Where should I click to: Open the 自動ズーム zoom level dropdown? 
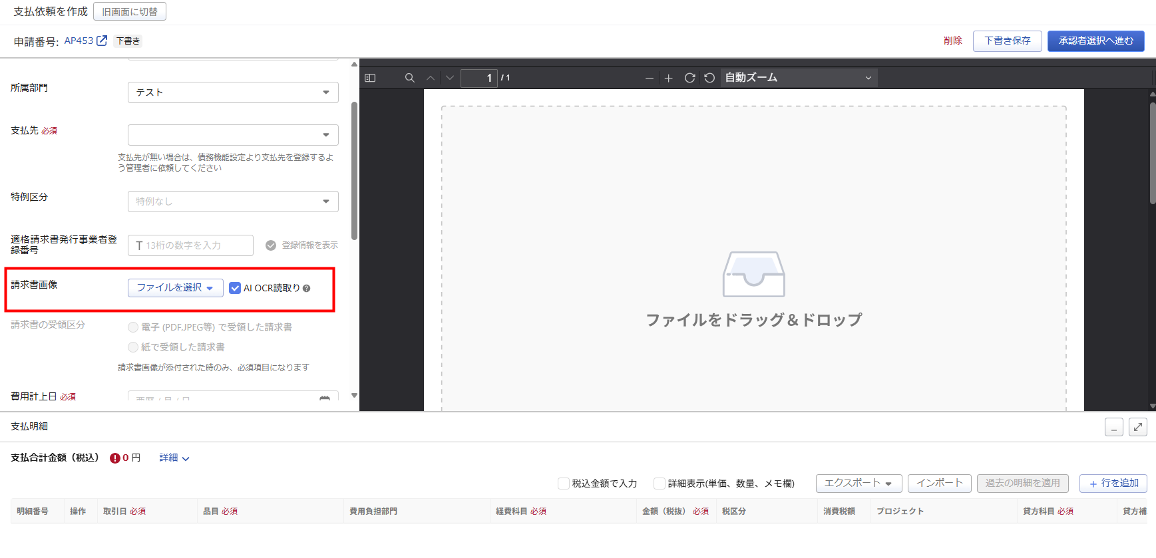tap(798, 78)
